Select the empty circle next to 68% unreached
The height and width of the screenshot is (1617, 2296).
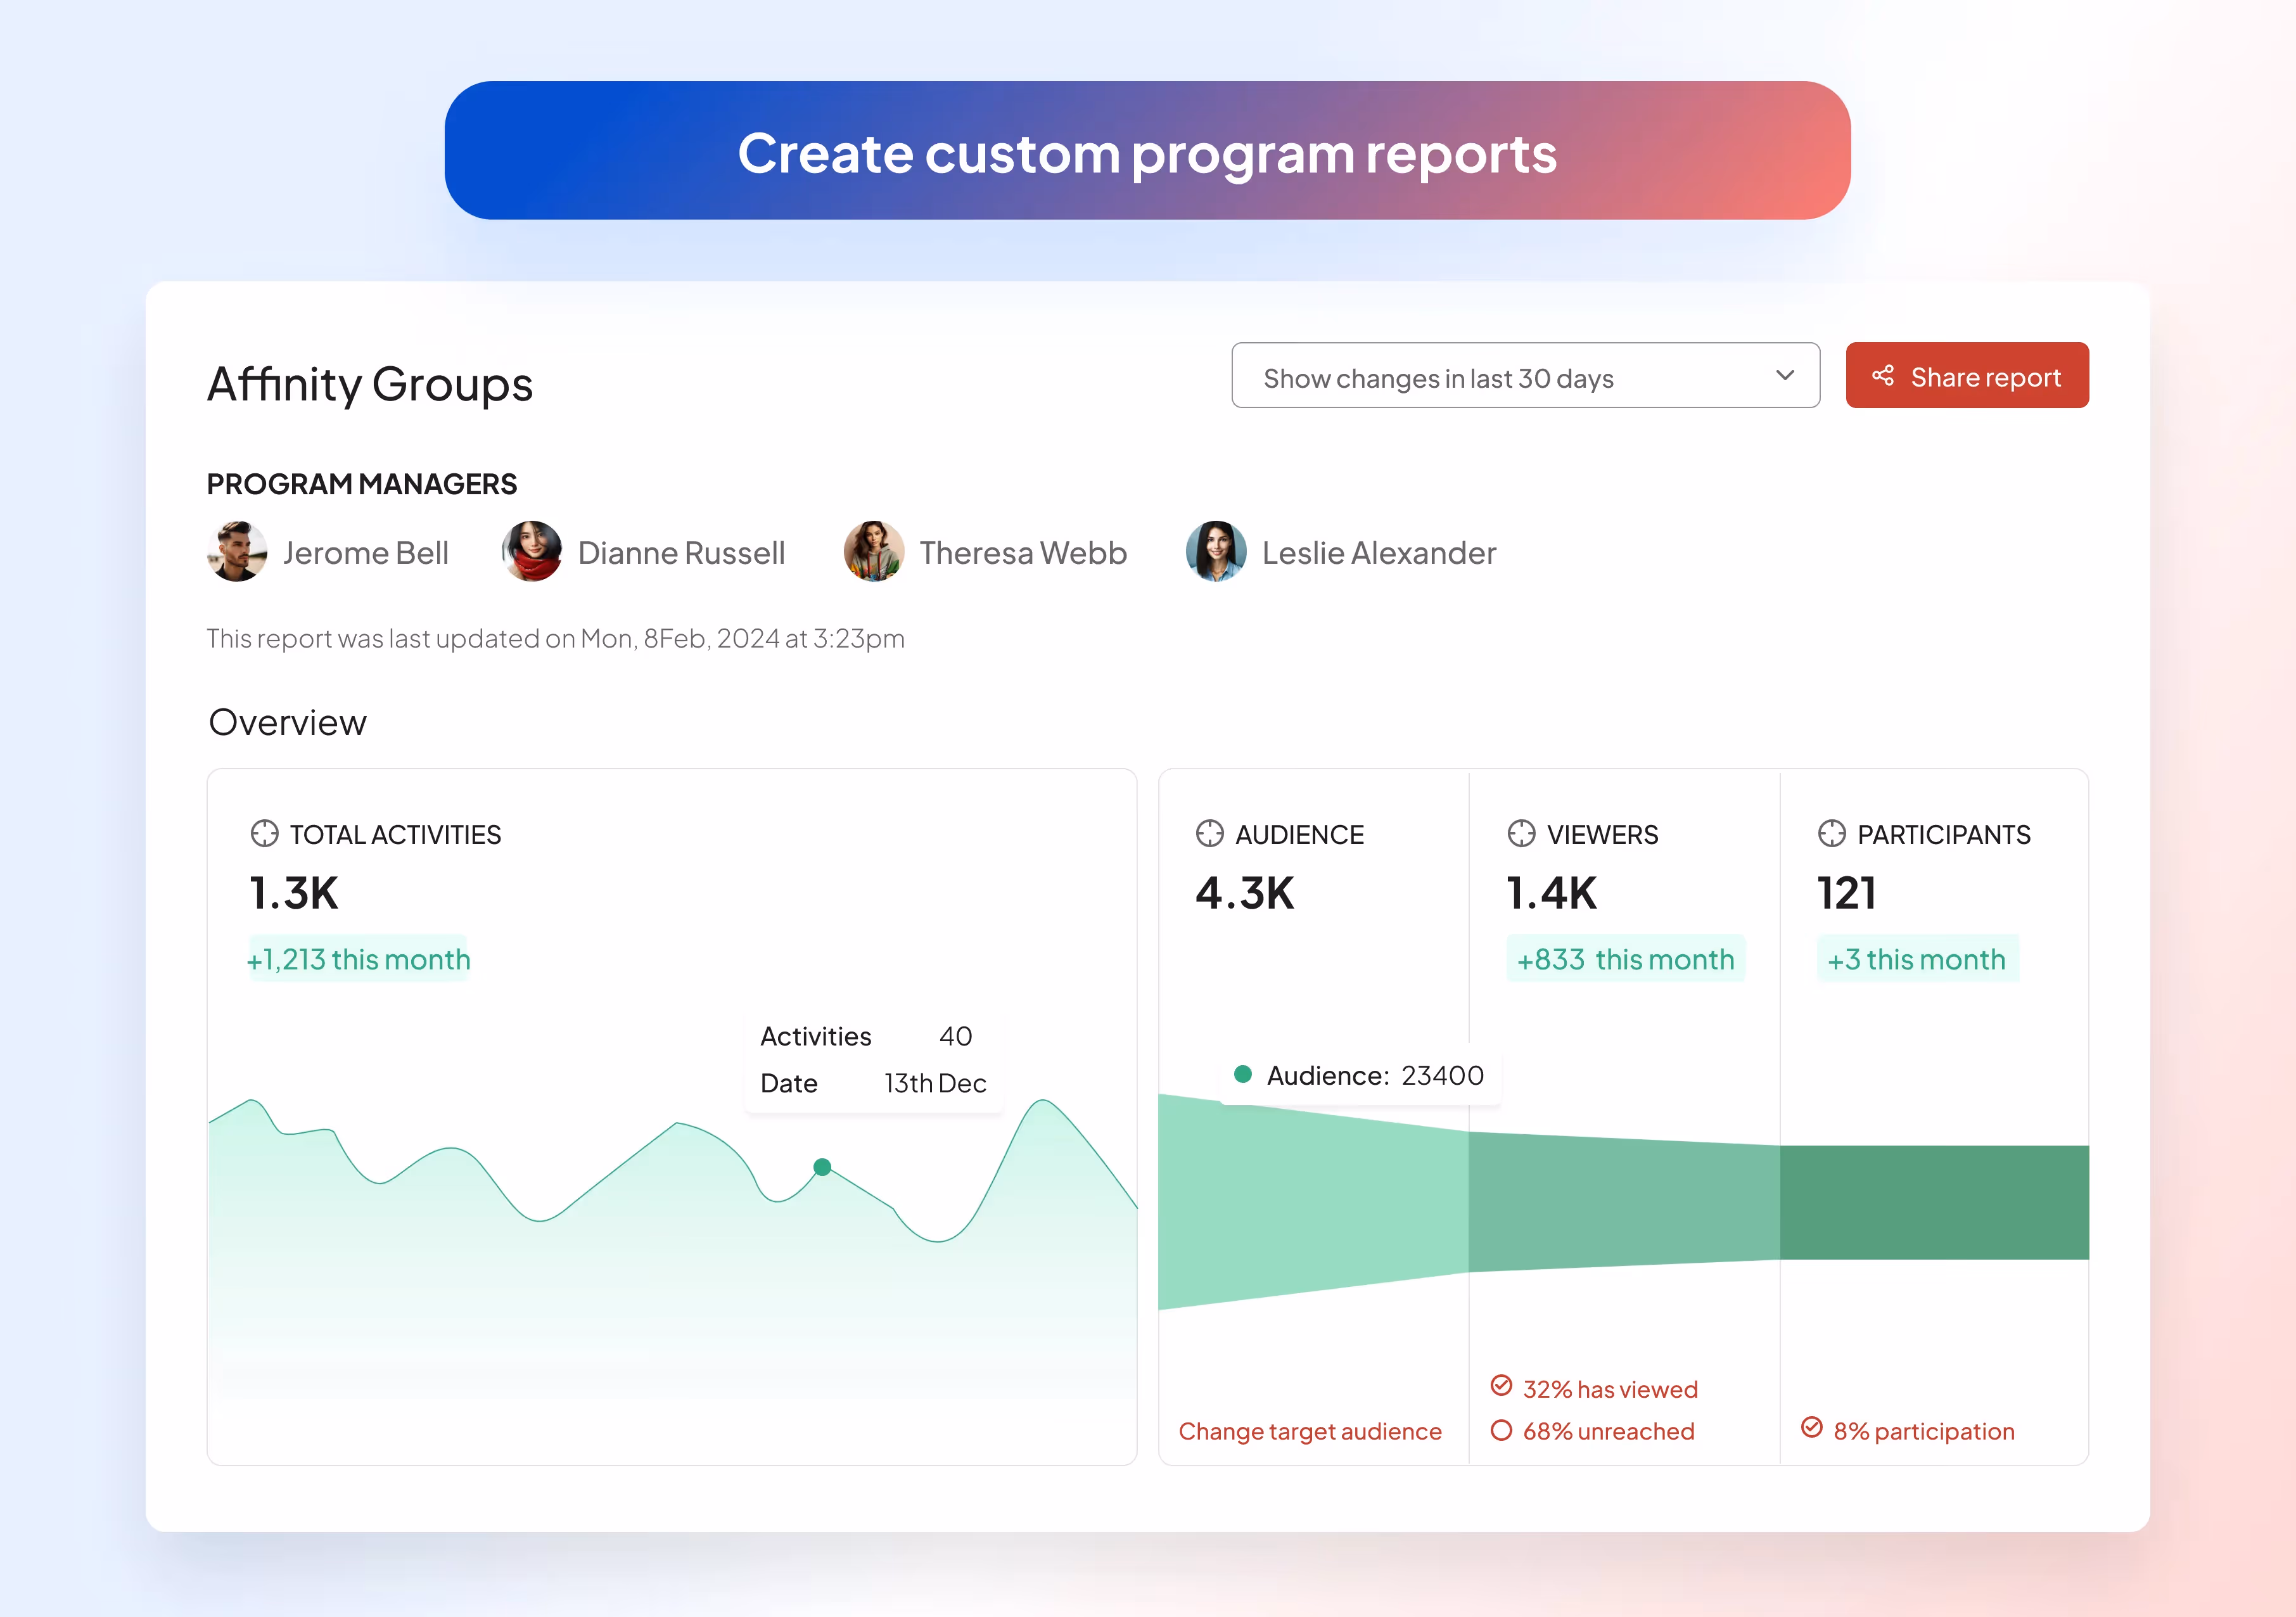point(1501,1430)
